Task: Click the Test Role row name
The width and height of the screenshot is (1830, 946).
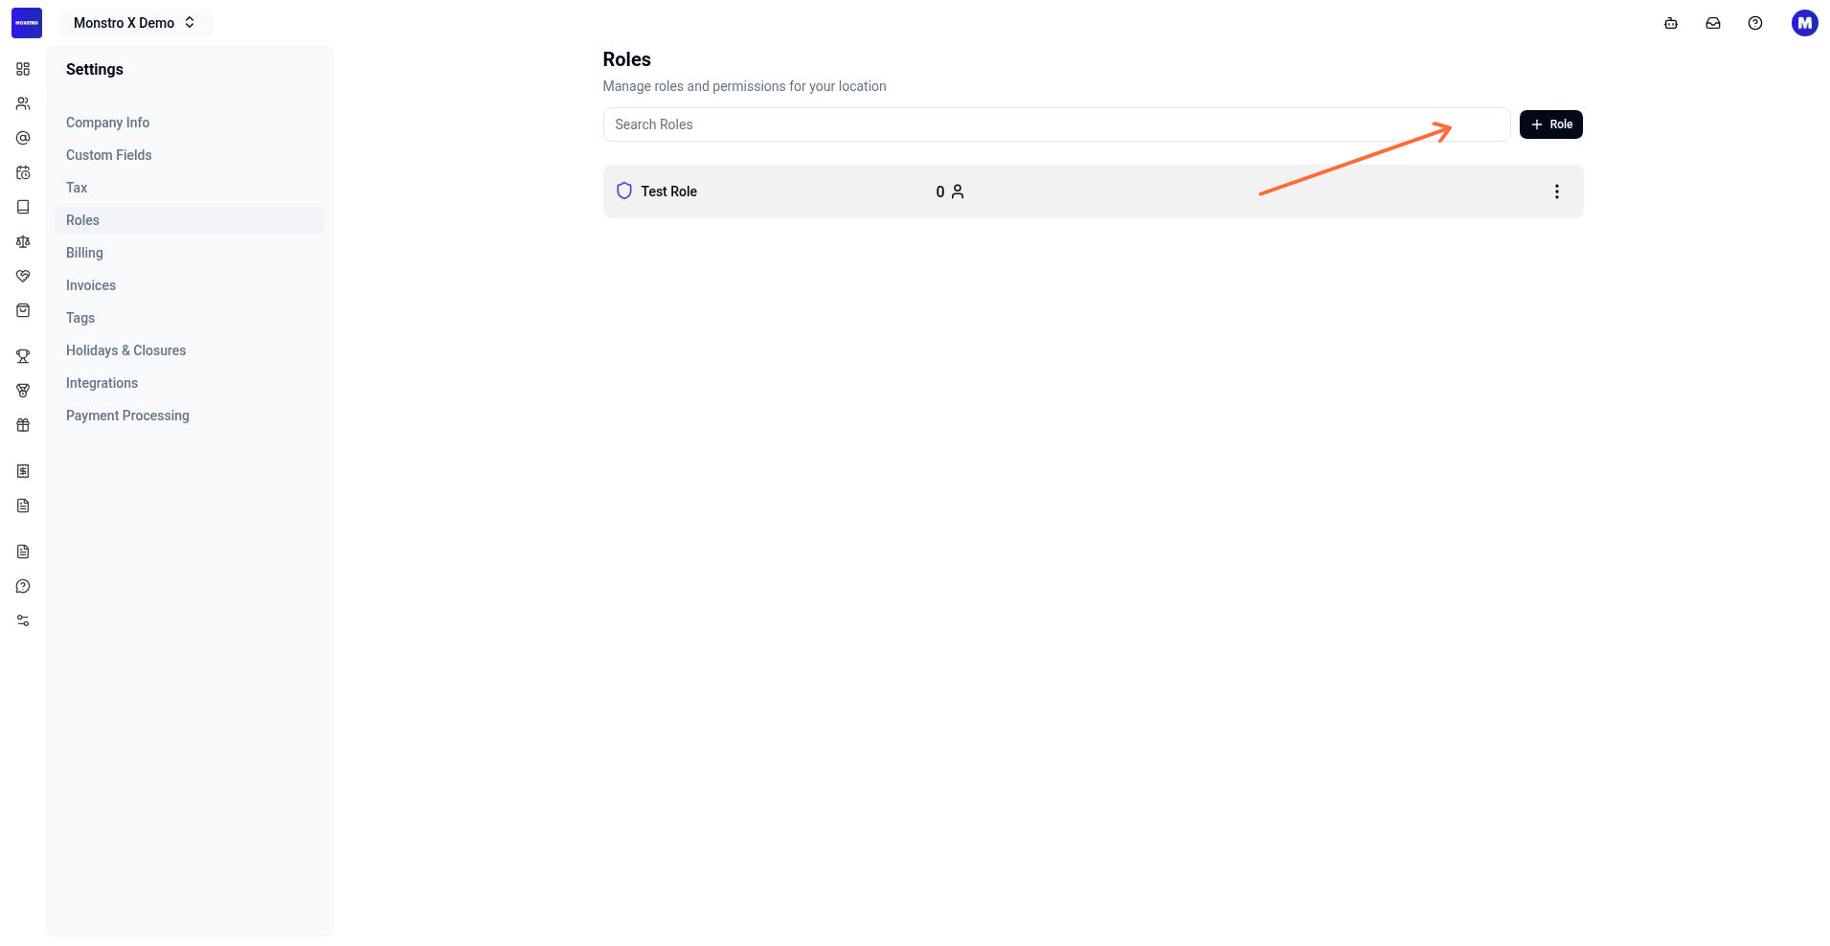Action: coord(669,191)
